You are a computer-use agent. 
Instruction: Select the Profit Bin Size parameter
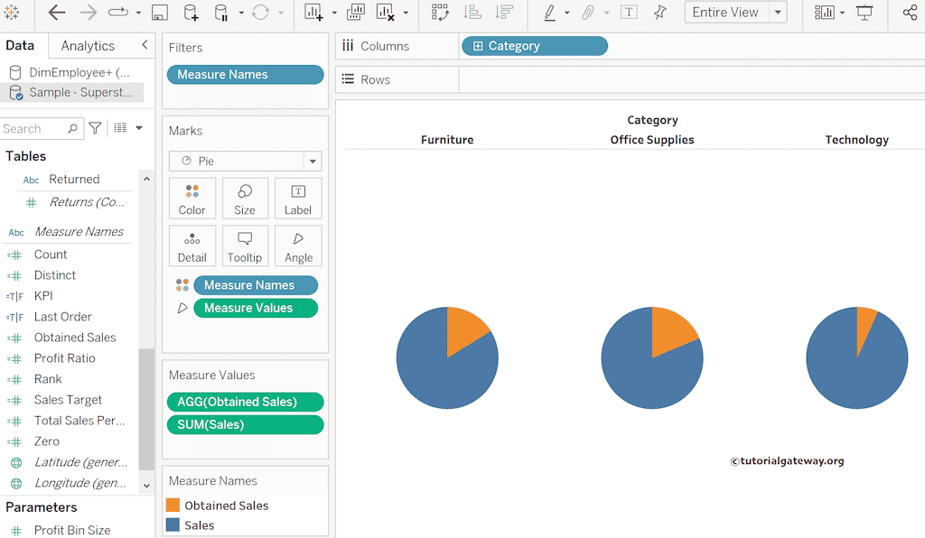point(72,530)
